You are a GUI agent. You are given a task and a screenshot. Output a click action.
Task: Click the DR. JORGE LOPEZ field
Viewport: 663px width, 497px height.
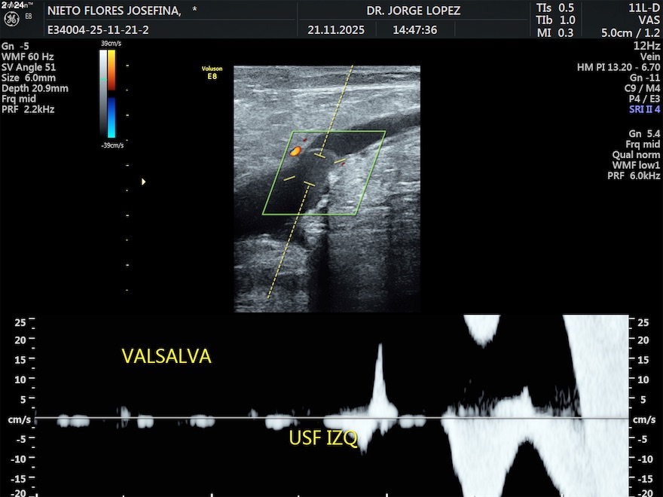pyautogui.click(x=413, y=11)
